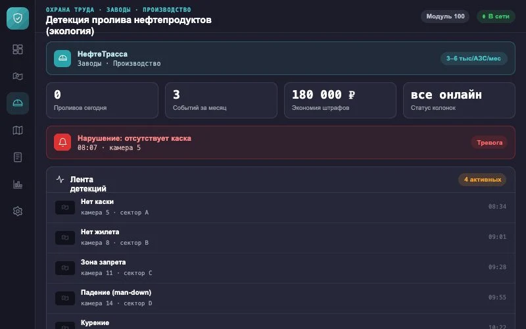Click the 180 000 ₽ value
Screen dimensions: 526x329
(323, 95)
